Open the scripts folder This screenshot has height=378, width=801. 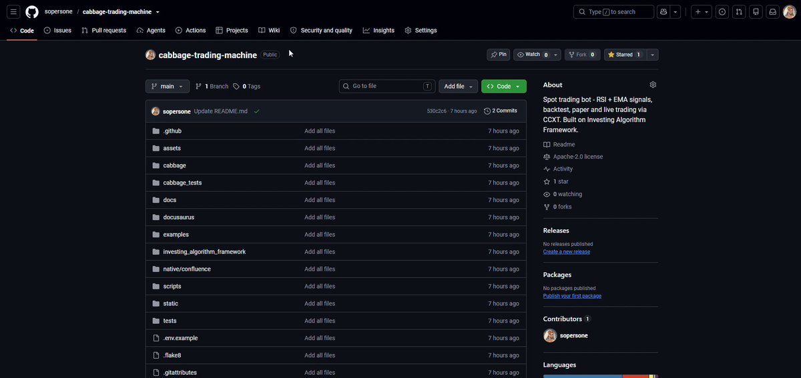pyautogui.click(x=172, y=287)
